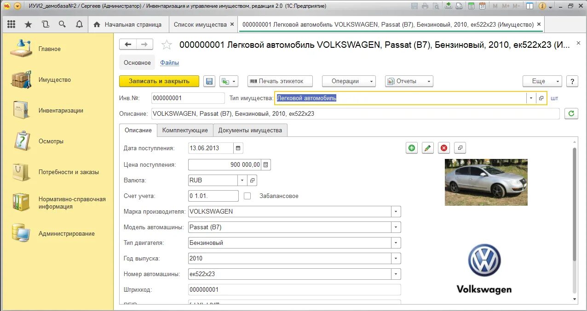Click the calculator icon in title bar

tap(472, 6)
